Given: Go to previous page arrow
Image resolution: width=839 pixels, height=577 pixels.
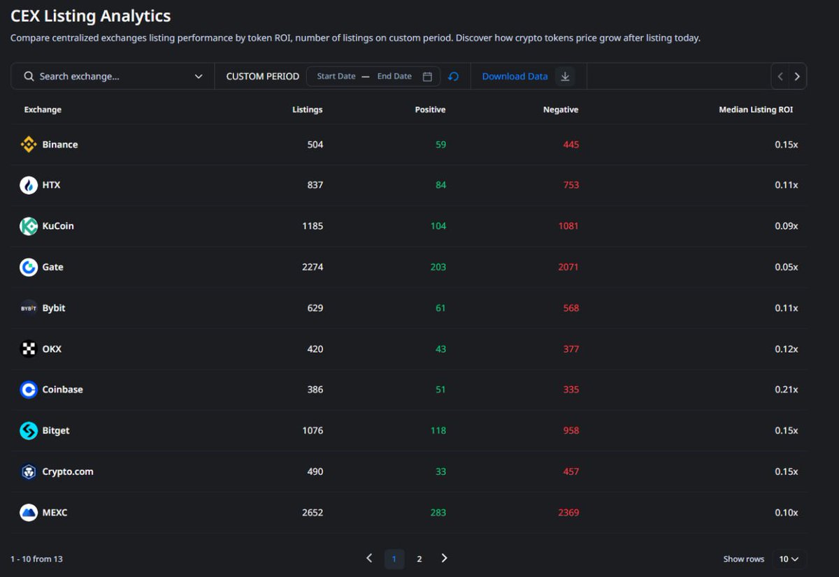Looking at the screenshot, I should click(x=369, y=558).
